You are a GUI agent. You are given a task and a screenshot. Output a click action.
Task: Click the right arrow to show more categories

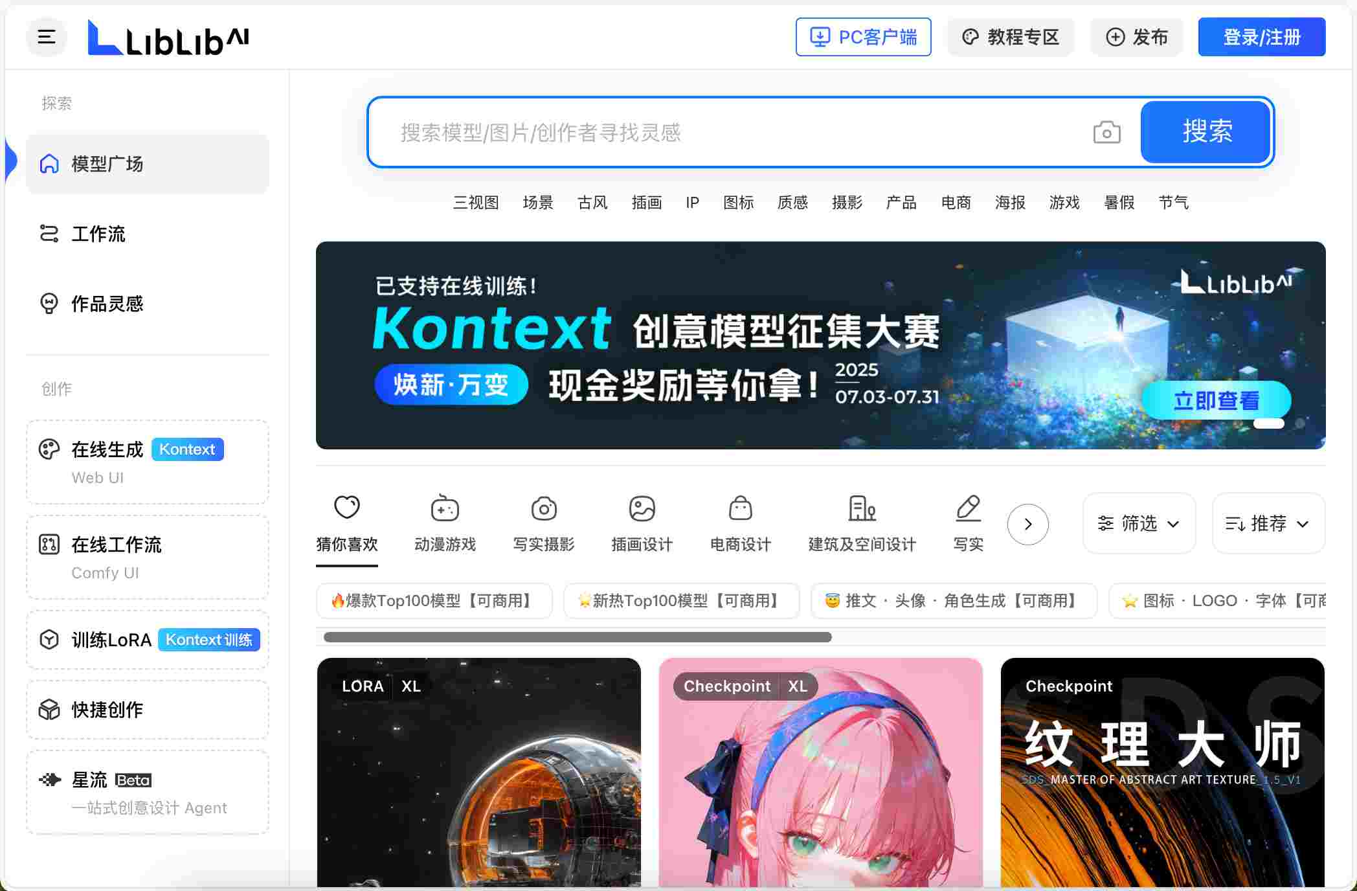pyautogui.click(x=1027, y=524)
